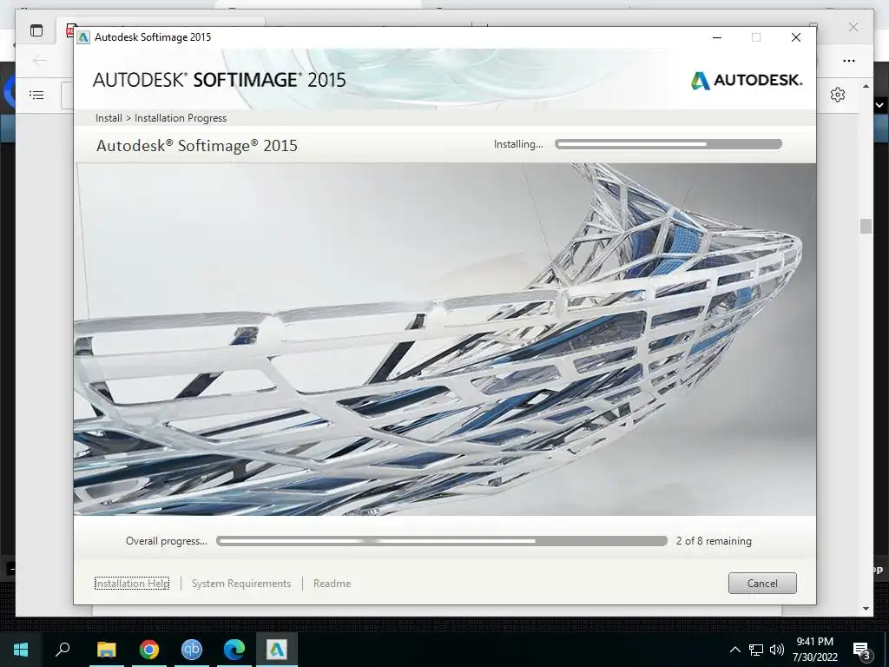
Task: Open taskbar Search
Action: pos(63,650)
